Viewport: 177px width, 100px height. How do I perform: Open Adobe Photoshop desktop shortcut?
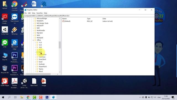point(15,57)
